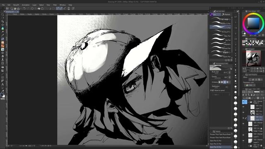Hide Layer 5 with its eye icon

click(x=243, y=141)
